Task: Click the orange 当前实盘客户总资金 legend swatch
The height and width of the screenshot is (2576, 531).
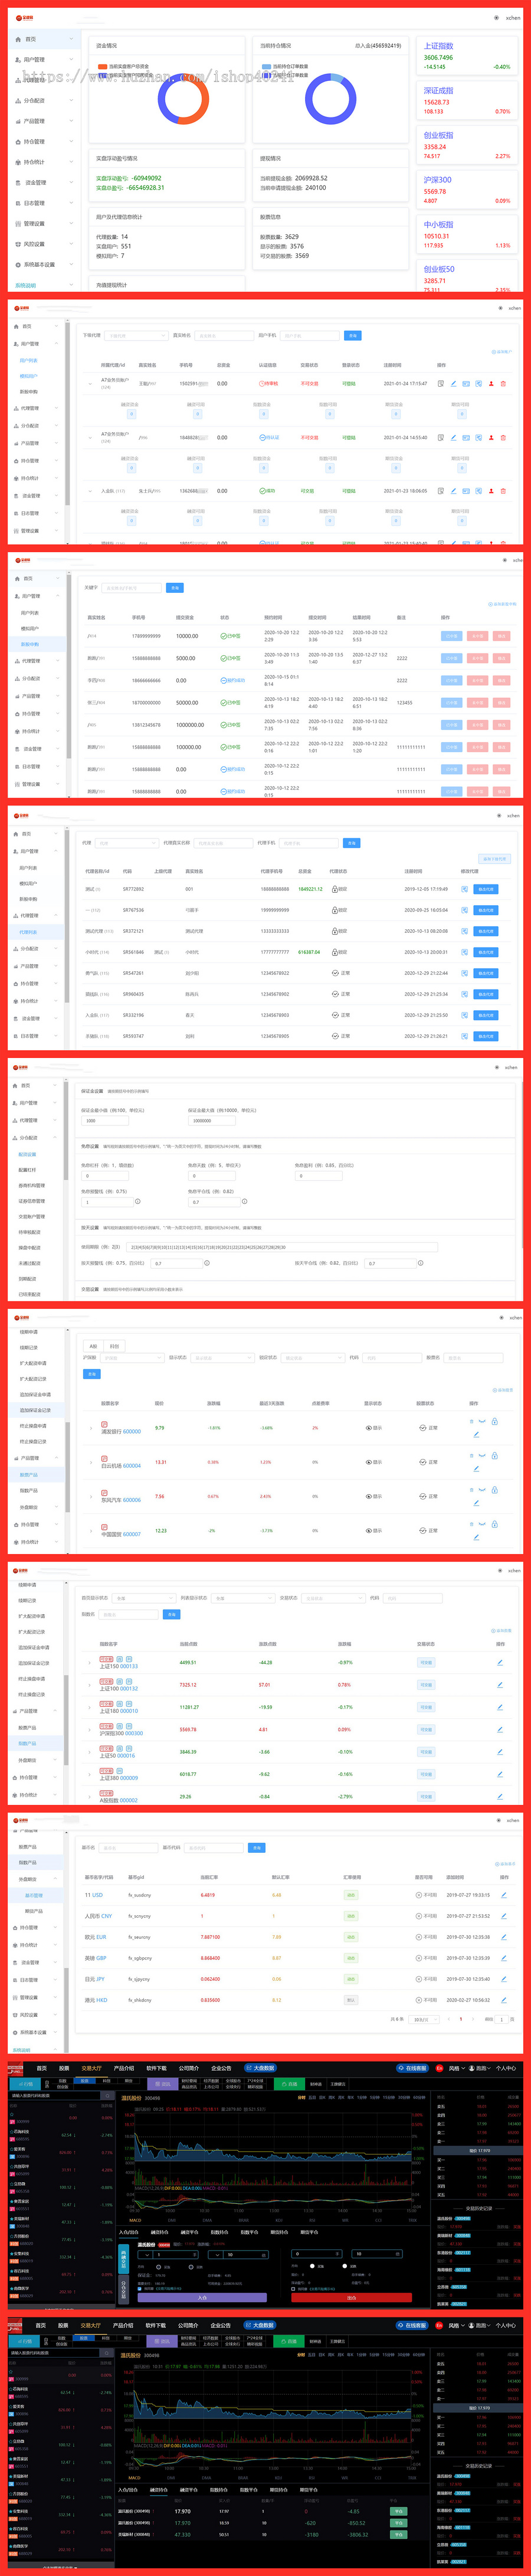Action: 102,66
